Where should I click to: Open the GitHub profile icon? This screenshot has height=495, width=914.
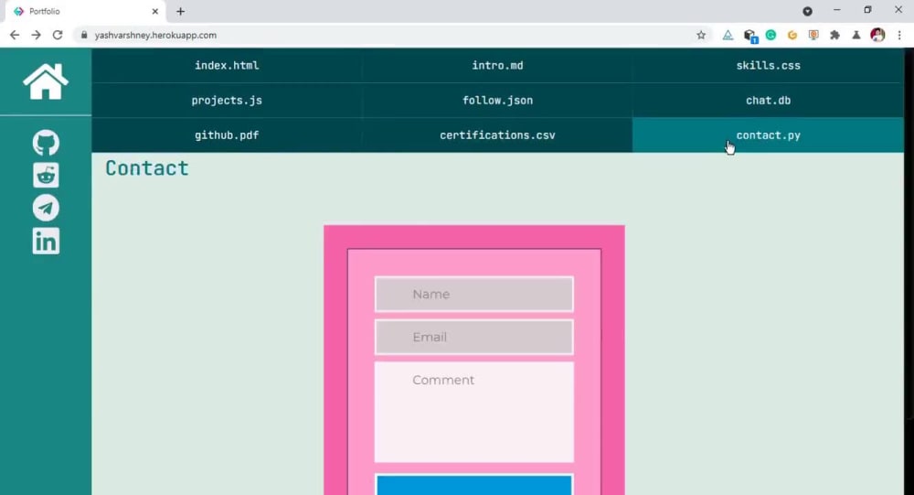click(46, 143)
